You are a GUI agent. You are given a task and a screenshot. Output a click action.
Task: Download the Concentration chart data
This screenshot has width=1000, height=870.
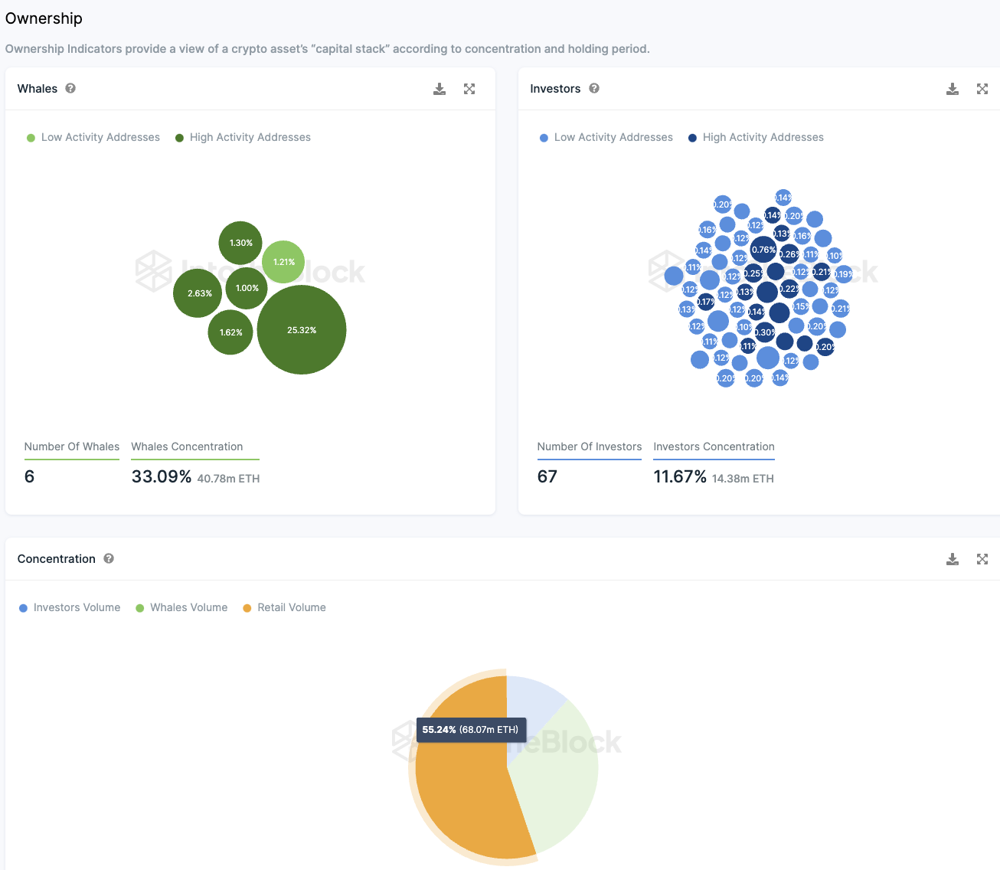(x=953, y=559)
